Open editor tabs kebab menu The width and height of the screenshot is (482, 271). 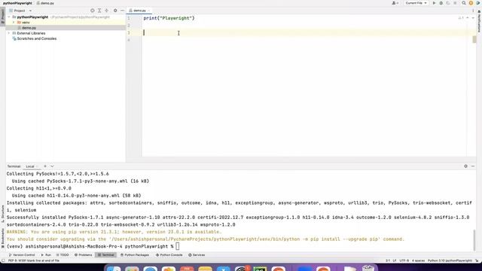click(x=473, y=11)
